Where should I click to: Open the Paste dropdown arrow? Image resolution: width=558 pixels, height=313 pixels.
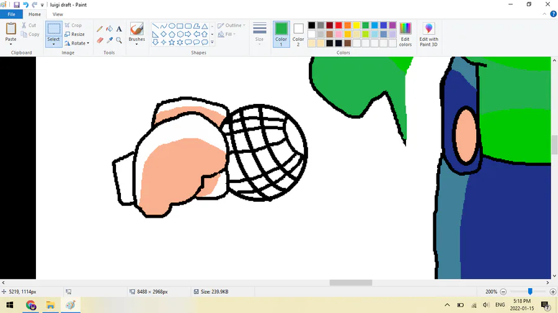pyautogui.click(x=11, y=44)
